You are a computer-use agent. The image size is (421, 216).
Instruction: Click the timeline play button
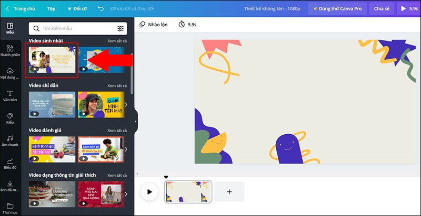pos(149,192)
